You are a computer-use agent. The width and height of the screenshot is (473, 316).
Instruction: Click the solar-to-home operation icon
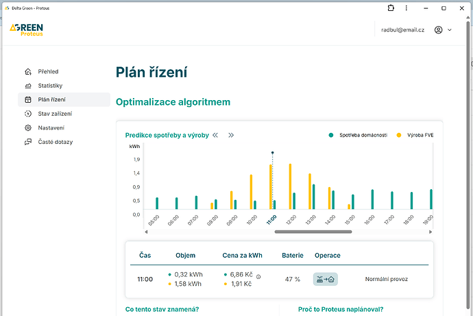[x=326, y=279]
